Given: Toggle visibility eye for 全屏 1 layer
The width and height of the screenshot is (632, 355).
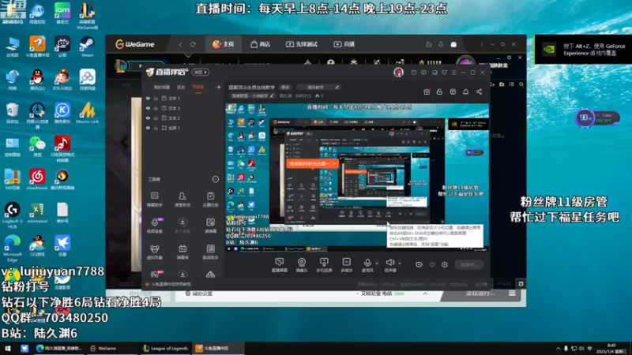Looking at the screenshot, I should pos(148,128).
